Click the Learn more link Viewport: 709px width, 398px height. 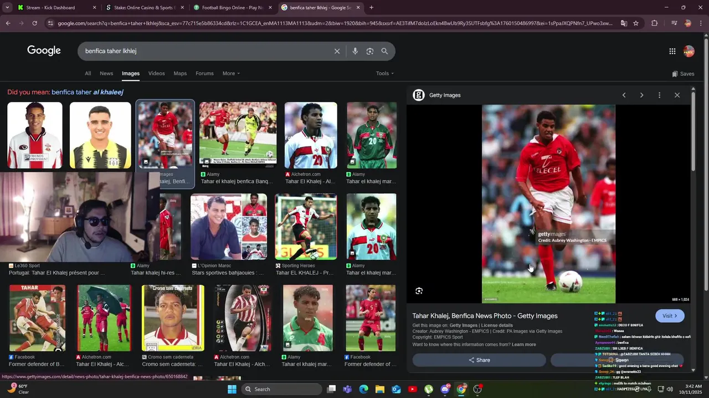pos(524,345)
